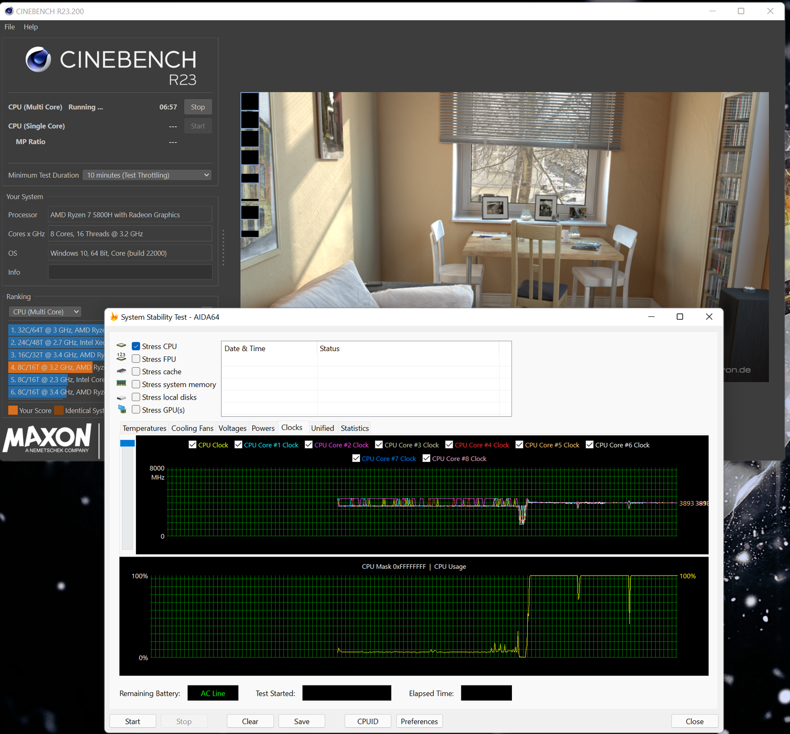Click the Cinebench app icon in title bar
This screenshot has height=734, width=790.
tap(9, 11)
